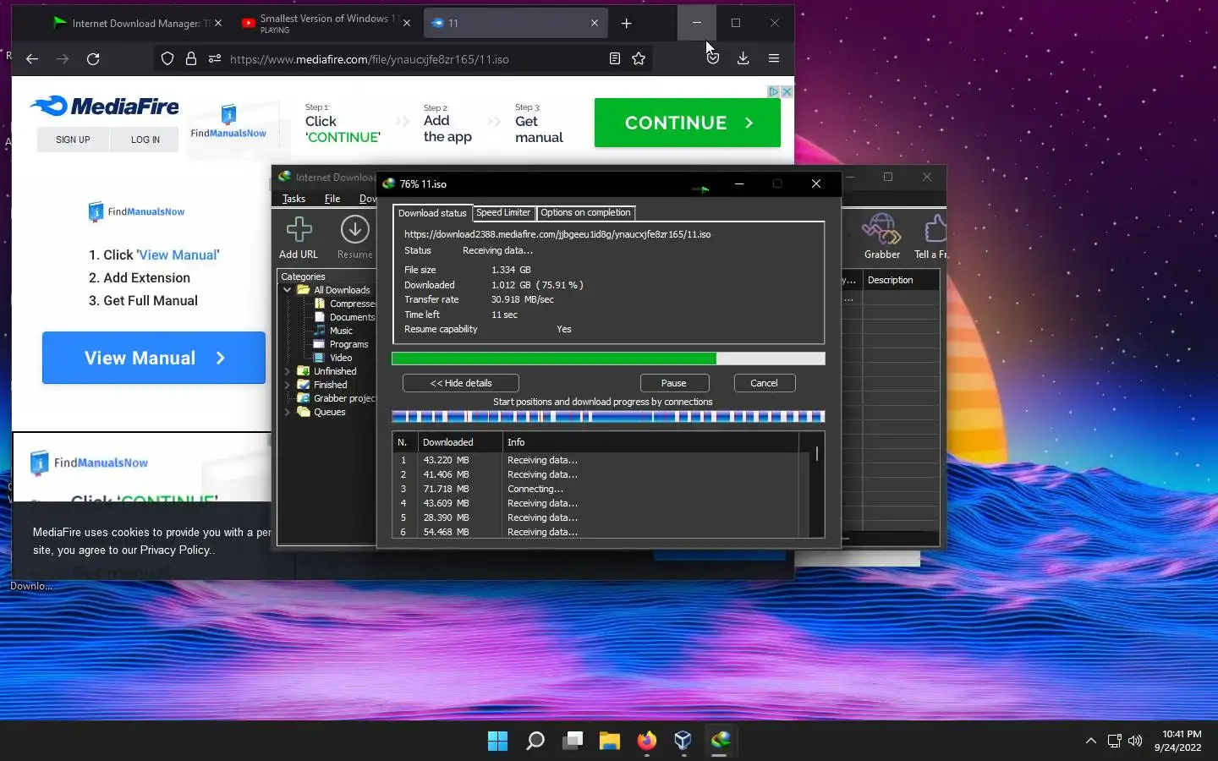Click green CONTINUE ad button
1218x761 pixels.
(687, 123)
